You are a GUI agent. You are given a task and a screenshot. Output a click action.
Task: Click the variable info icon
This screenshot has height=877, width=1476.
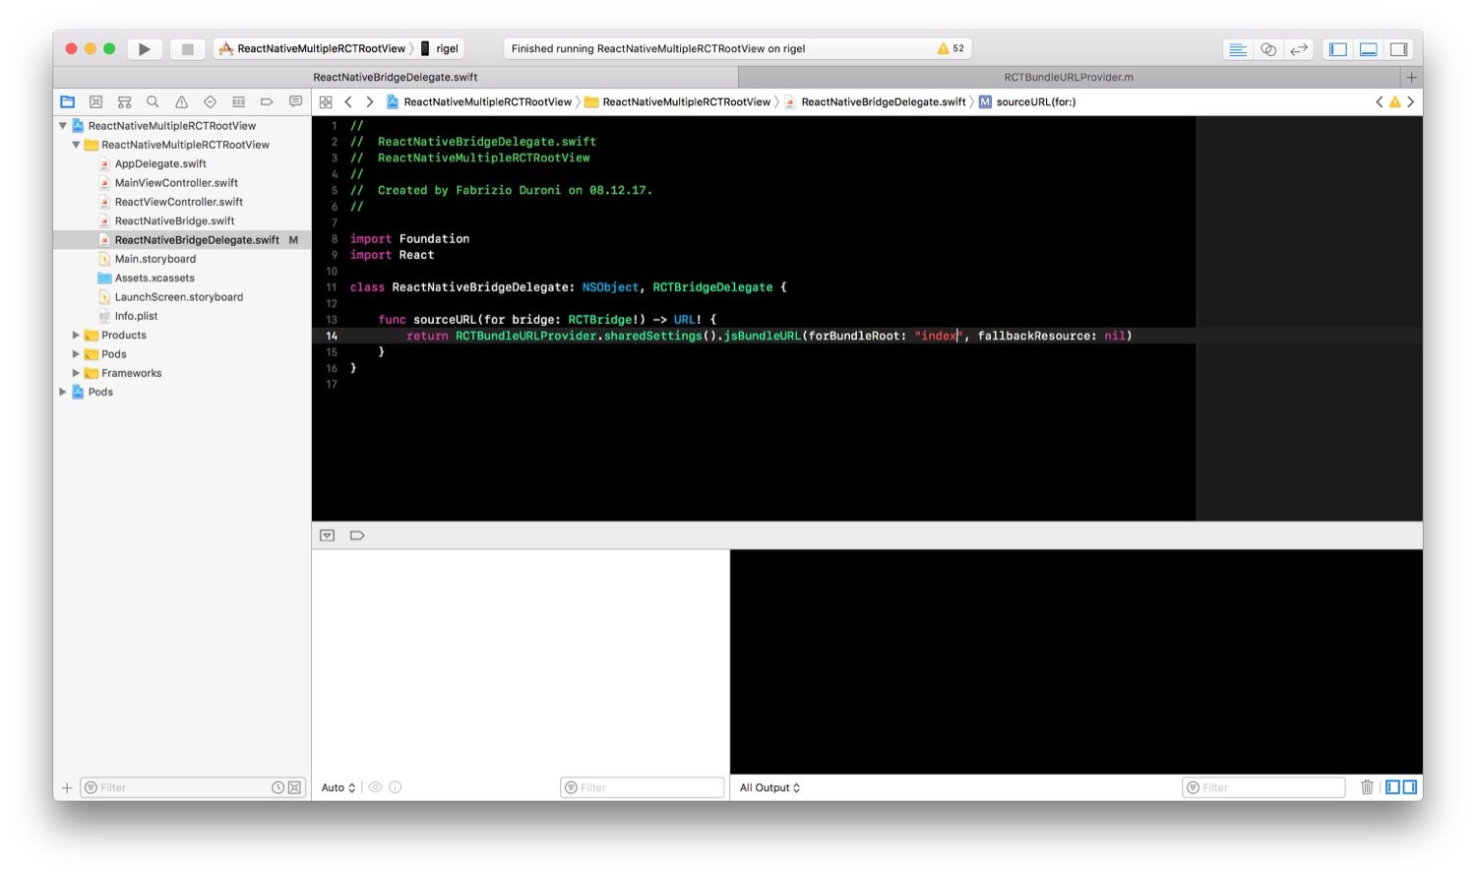tap(396, 787)
